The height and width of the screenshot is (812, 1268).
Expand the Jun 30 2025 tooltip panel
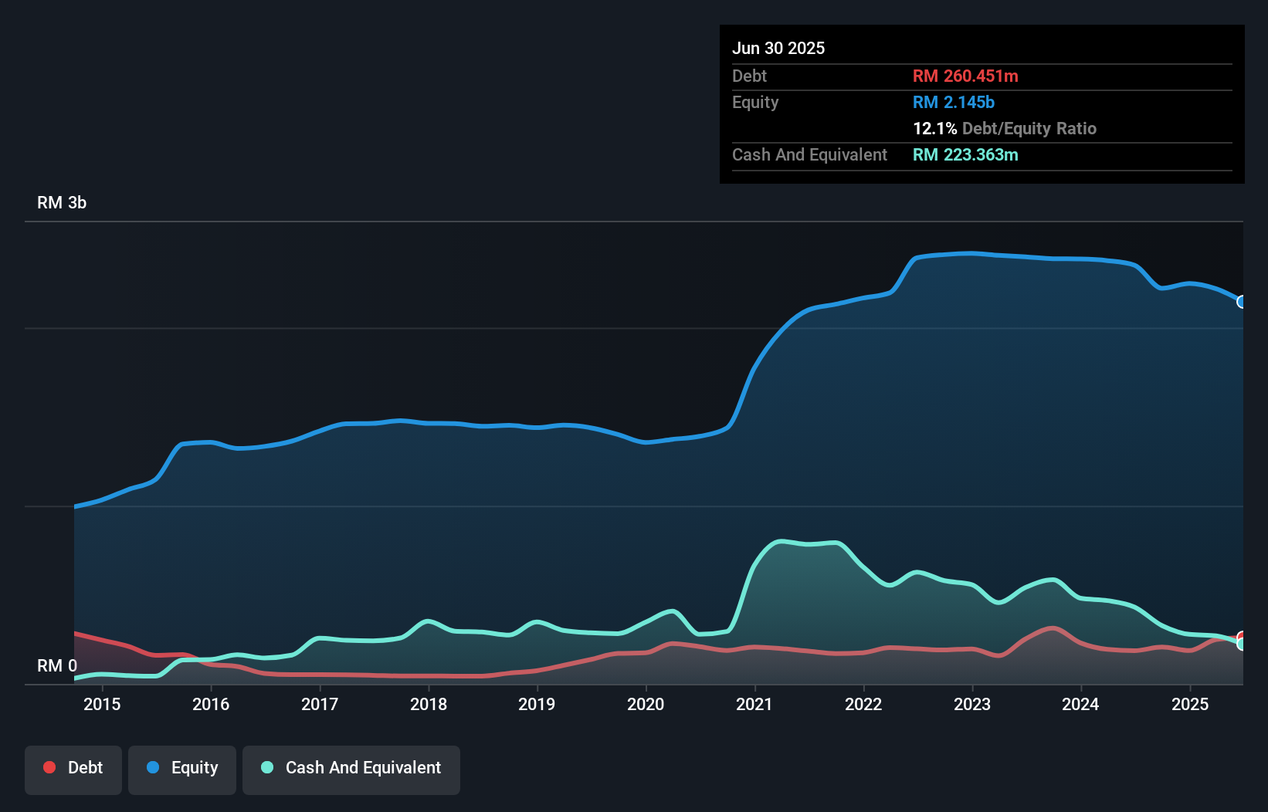[x=779, y=47]
